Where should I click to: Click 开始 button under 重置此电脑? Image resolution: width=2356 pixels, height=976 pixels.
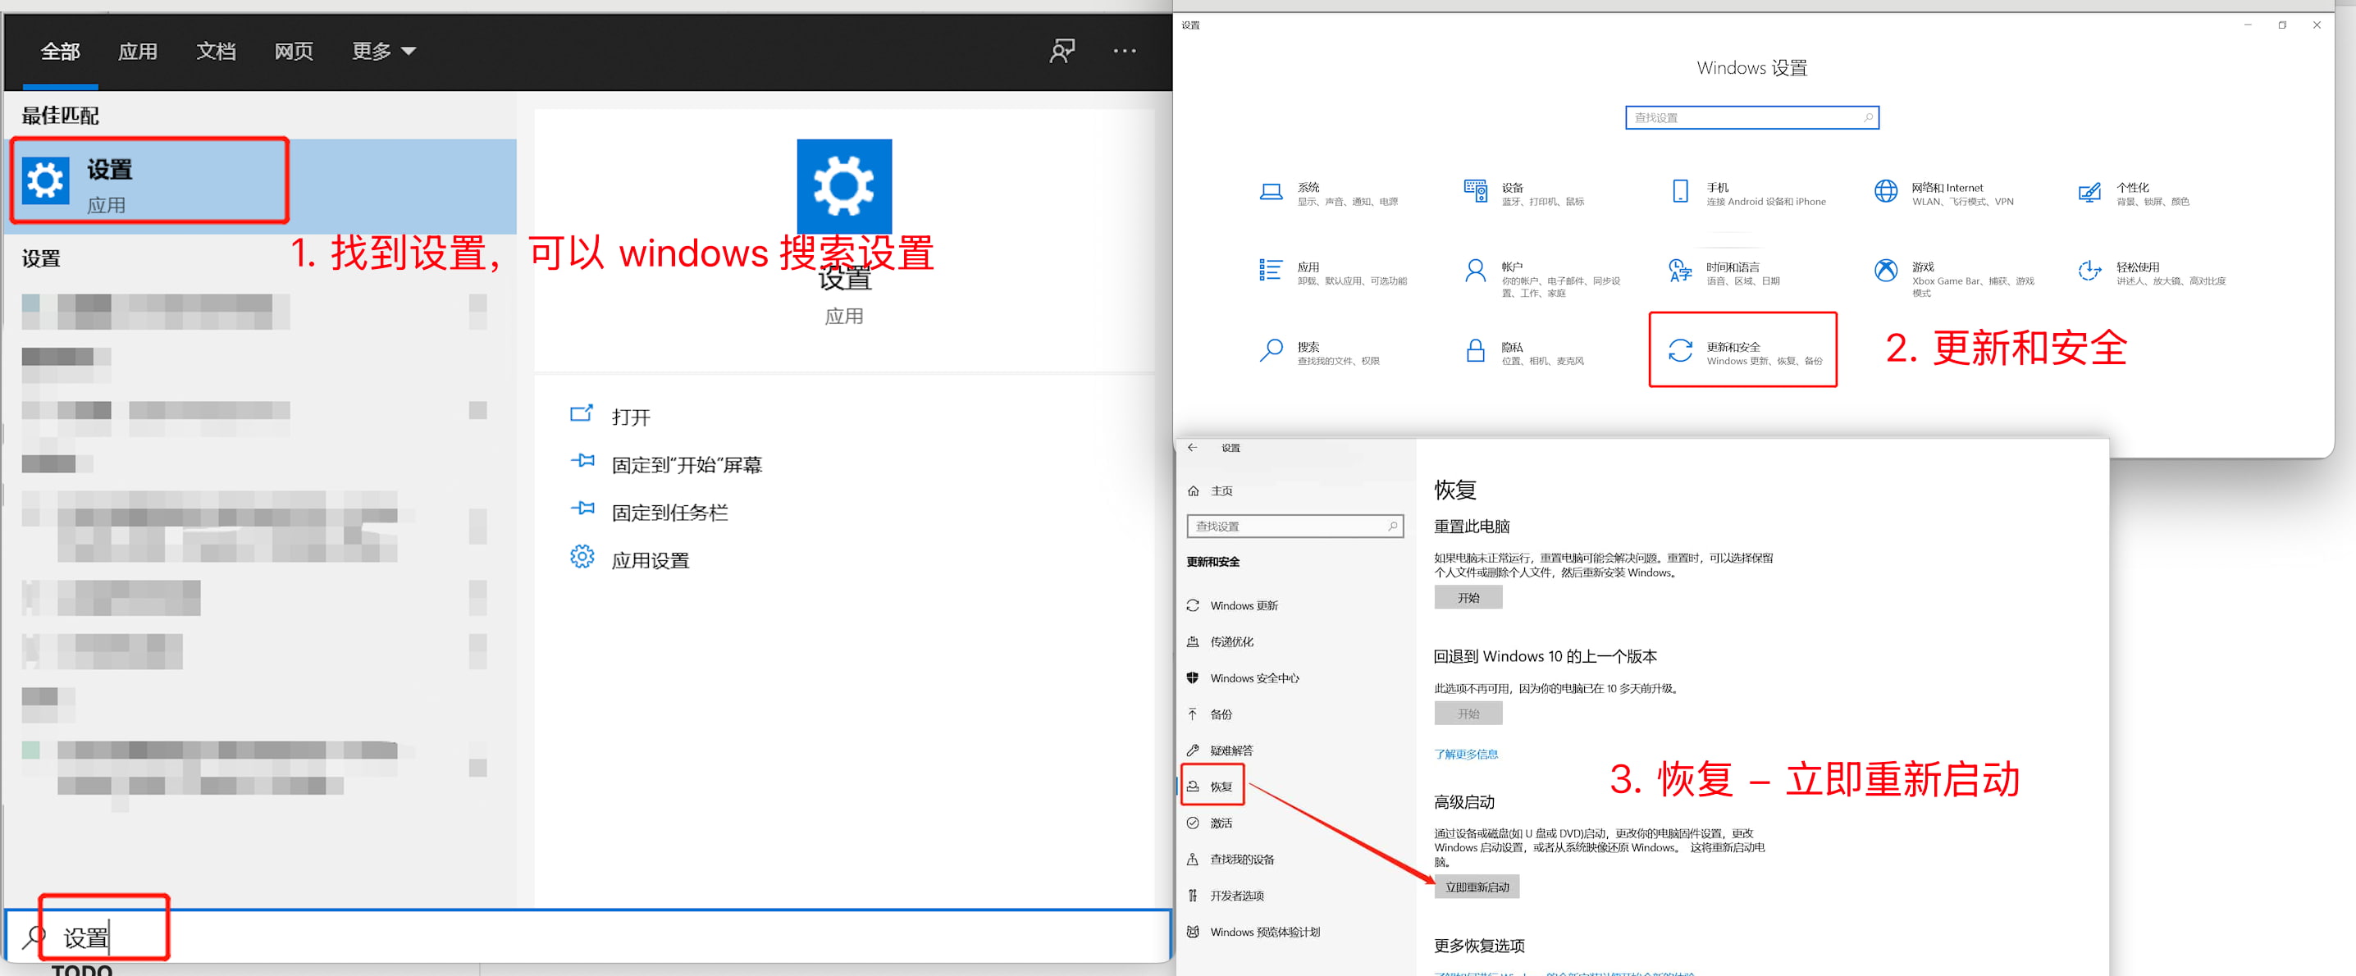[x=1468, y=597]
